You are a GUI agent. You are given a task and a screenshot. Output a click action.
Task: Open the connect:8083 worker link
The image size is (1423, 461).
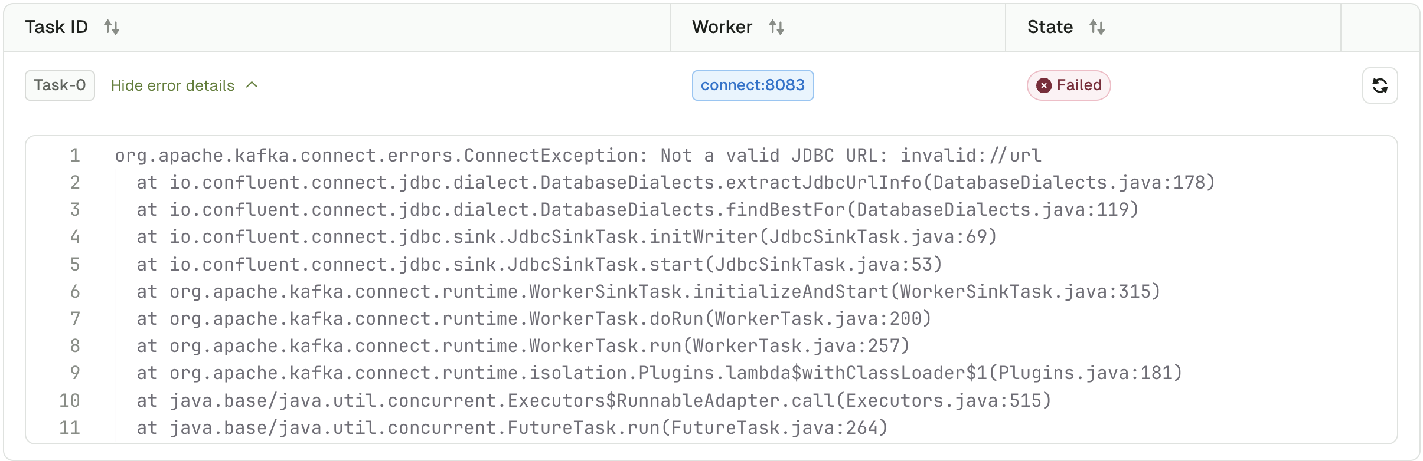pos(753,85)
